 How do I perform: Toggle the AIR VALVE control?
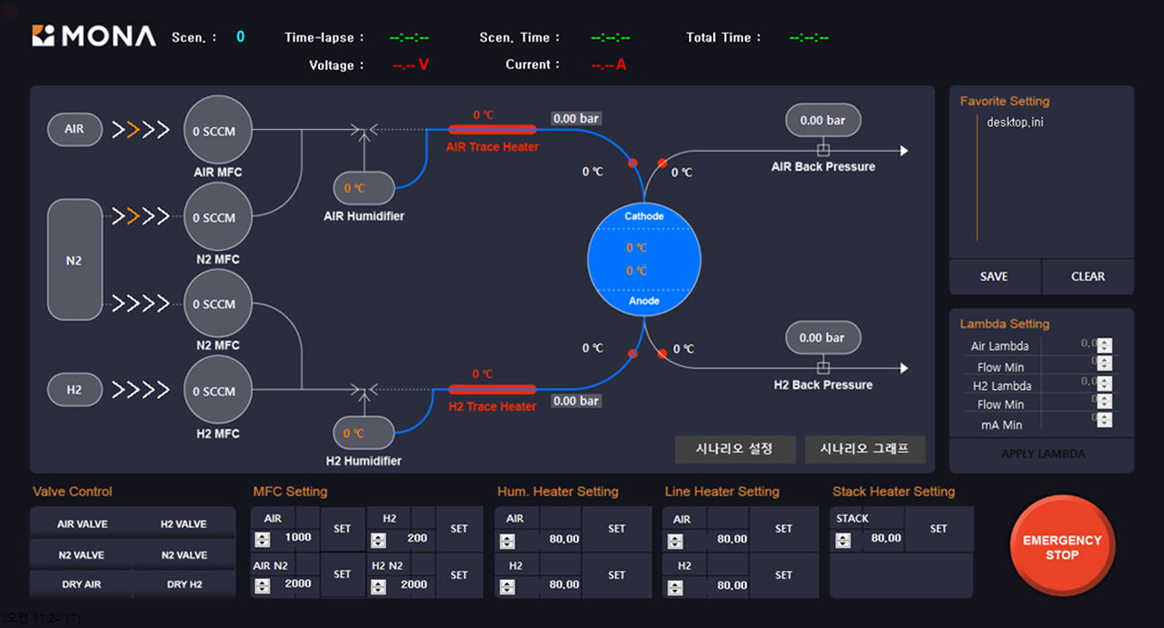click(82, 524)
